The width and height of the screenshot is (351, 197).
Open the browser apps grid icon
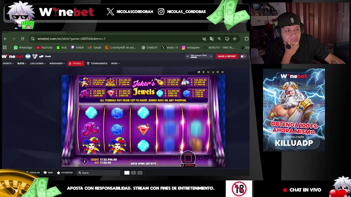5,48
